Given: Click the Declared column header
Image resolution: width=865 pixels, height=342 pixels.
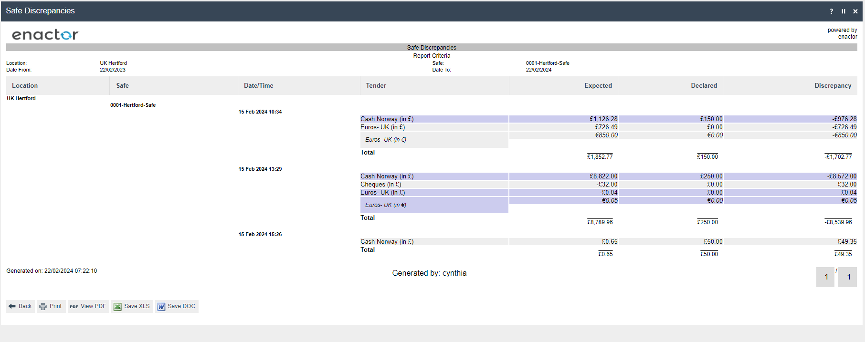Looking at the screenshot, I should [x=704, y=86].
